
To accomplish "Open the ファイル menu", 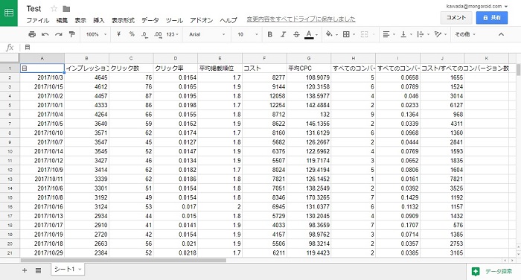I will (37, 20).
